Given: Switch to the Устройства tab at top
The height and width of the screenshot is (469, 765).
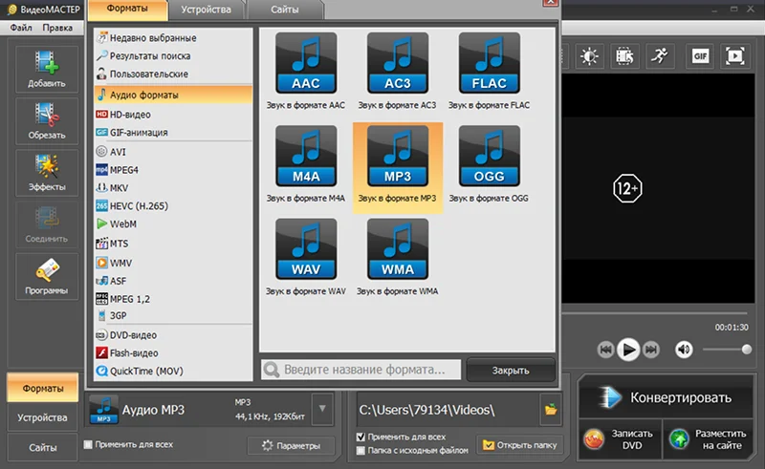Looking at the screenshot, I should [x=206, y=10].
